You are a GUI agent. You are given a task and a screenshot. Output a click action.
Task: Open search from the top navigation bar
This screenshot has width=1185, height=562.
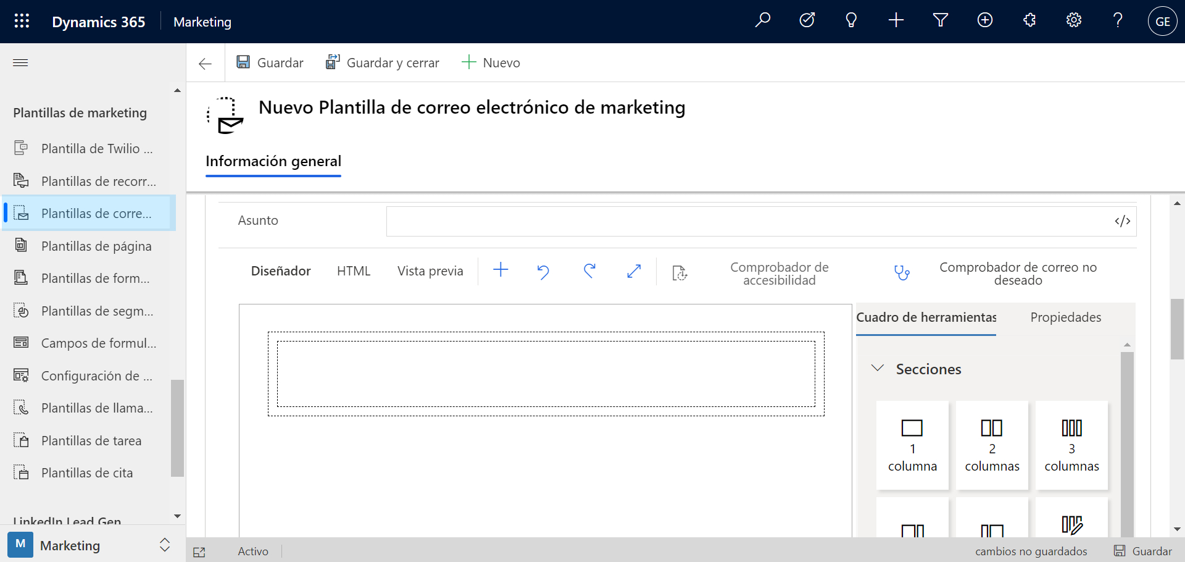763,20
